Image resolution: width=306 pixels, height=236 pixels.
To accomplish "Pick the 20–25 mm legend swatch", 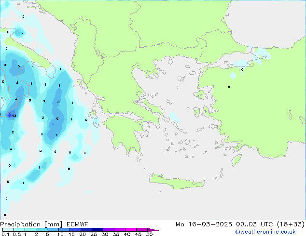I will pos(86,230).
